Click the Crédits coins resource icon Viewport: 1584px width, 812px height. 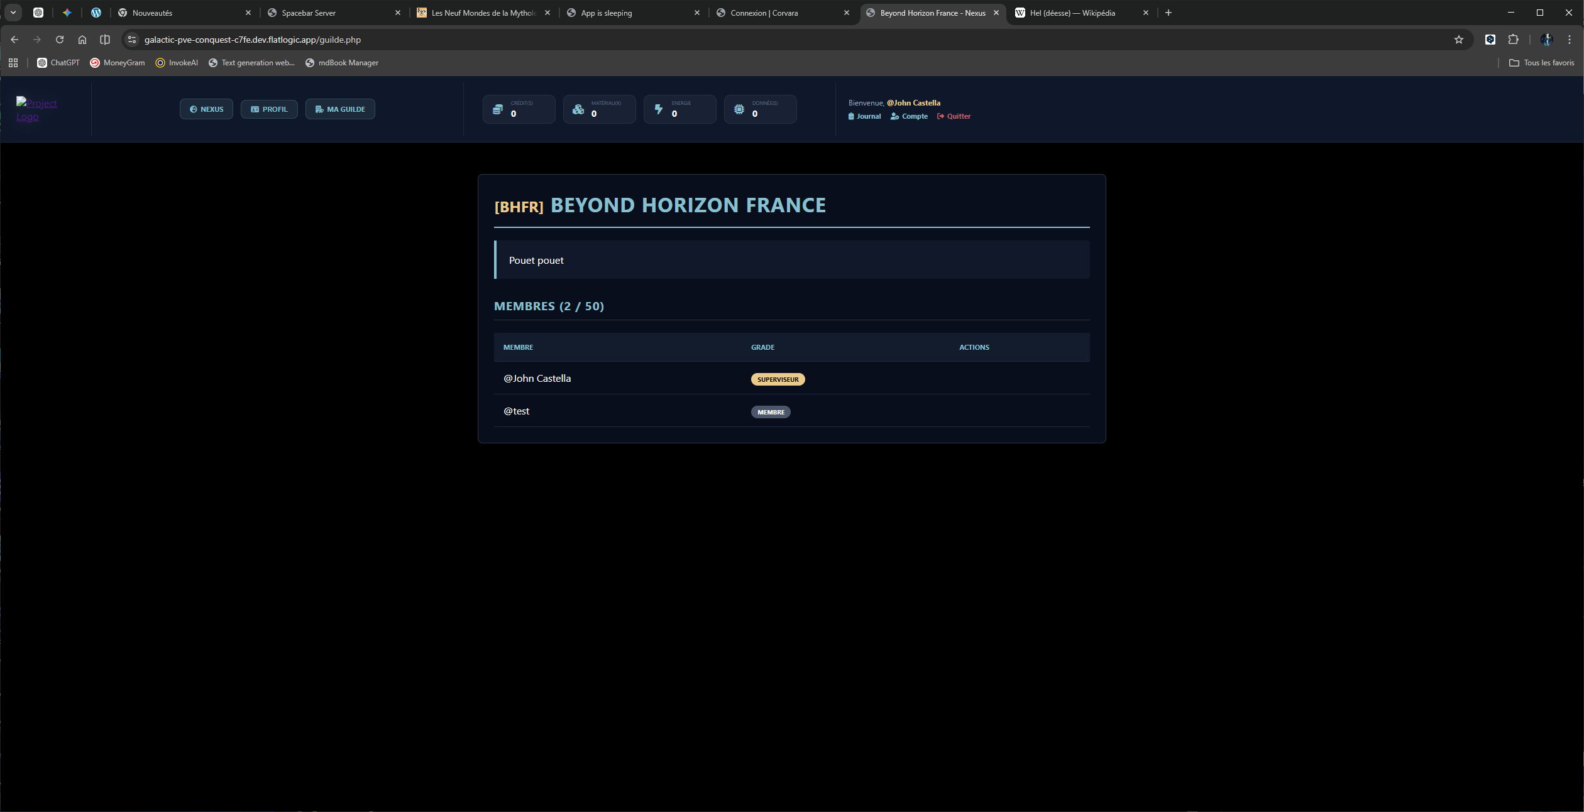click(498, 109)
